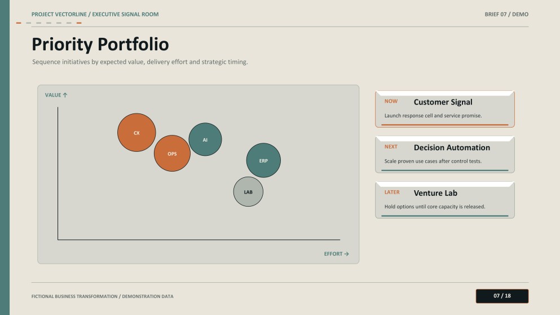Click the orange underline of Customer Signal
This screenshot has width=560, height=315.
(444, 125)
